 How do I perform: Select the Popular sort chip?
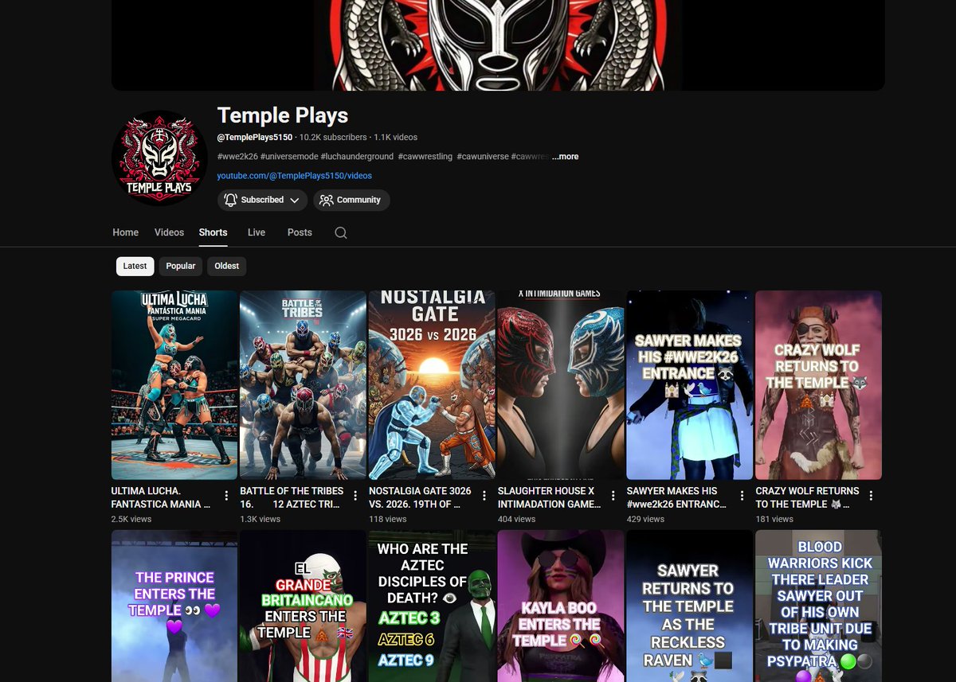(x=181, y=266)
